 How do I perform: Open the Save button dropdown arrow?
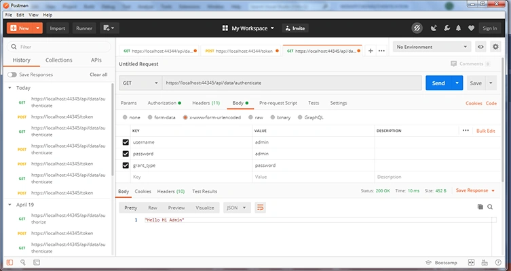(x=491, y=83)
